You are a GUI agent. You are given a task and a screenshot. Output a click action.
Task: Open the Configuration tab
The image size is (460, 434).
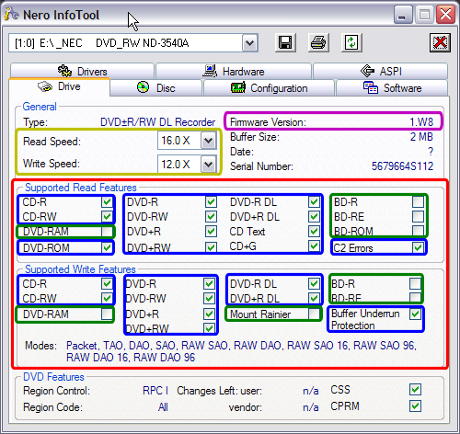[x=269, y=88]
